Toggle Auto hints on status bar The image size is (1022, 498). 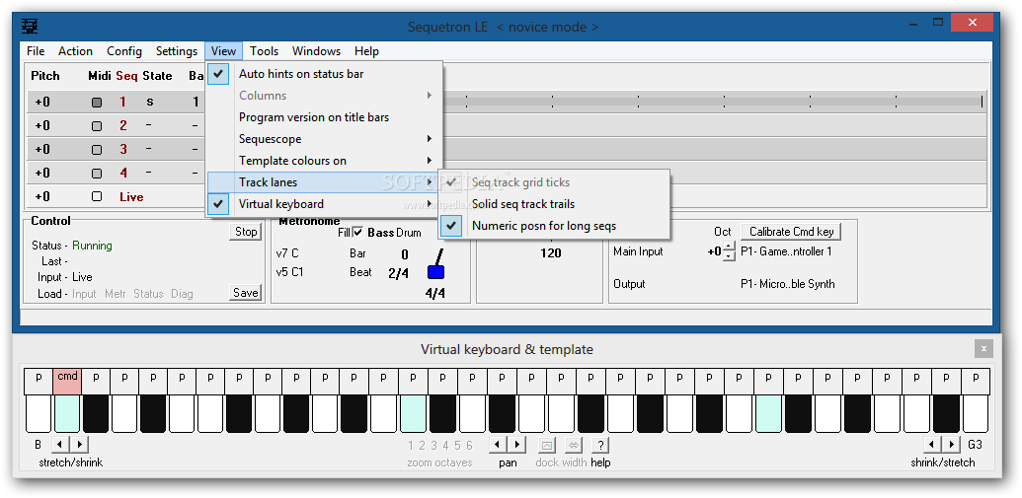(x=324, y=74)
